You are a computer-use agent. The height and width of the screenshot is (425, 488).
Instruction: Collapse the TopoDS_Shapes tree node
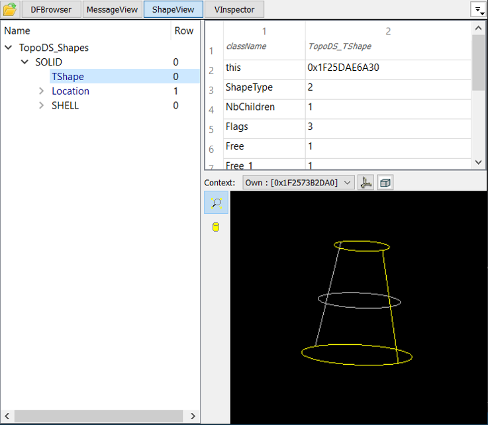pyautogui.click(x=9, y=48)
